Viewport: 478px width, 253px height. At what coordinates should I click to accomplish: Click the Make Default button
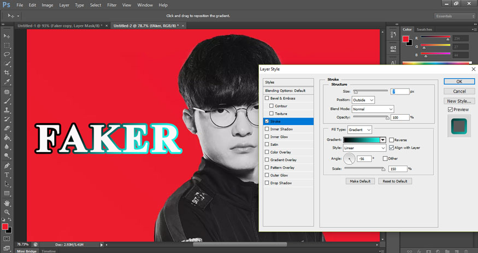(x=360, y=181)
